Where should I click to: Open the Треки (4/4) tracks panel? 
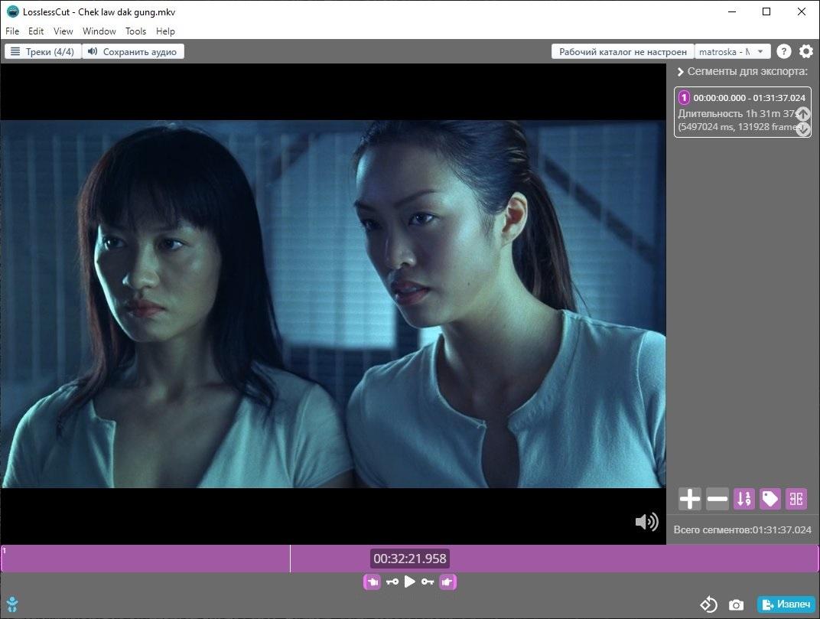(x=43, y=52)
